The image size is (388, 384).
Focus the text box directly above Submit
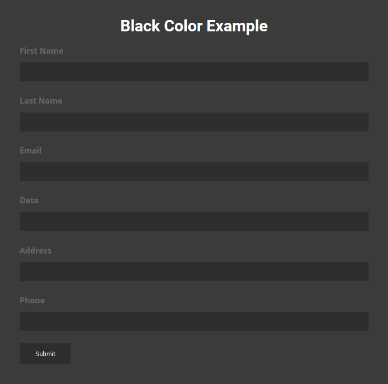(x=194, y=321)
